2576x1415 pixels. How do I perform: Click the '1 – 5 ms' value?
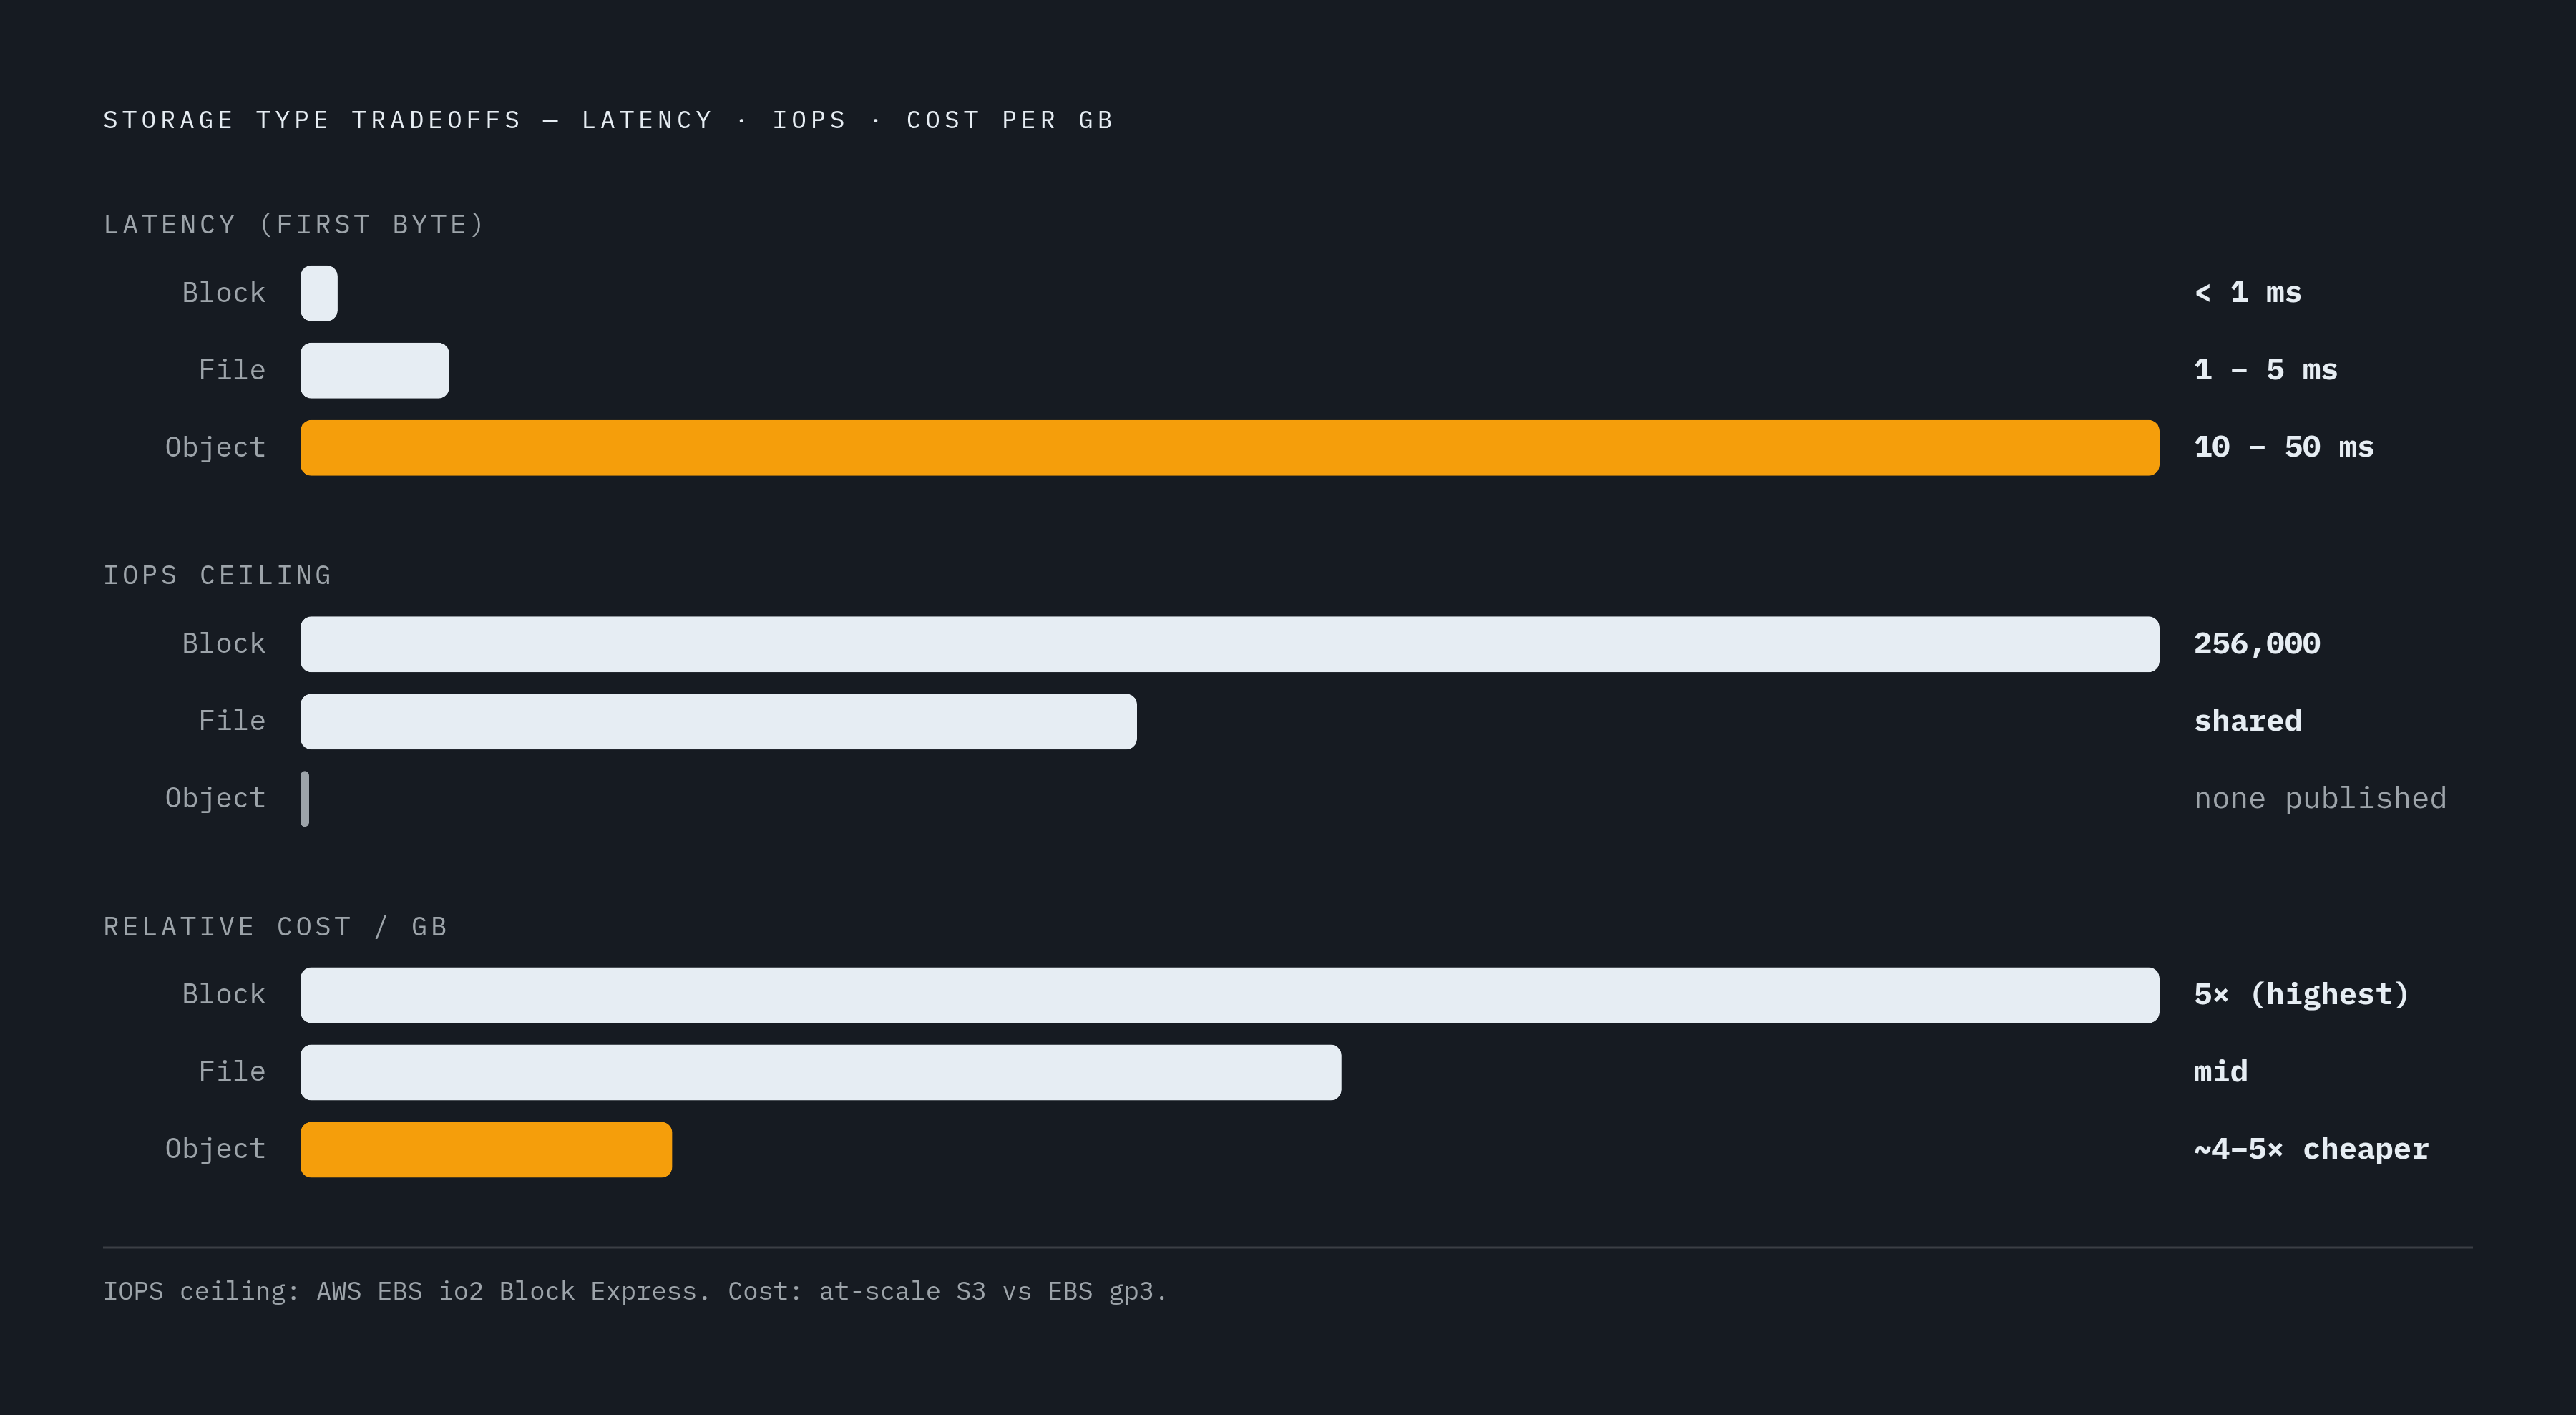[x=2265, y=370]
